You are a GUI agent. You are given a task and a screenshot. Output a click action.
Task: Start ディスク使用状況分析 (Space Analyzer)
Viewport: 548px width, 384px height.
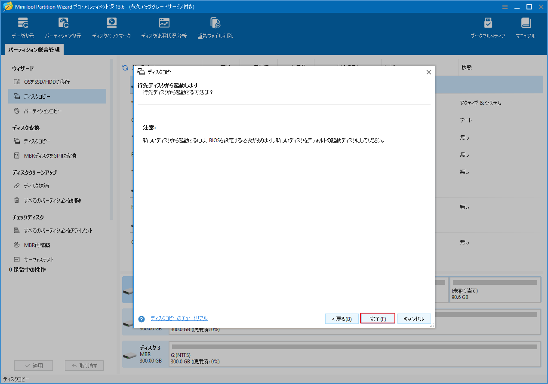pyautogui.click(x=164, y=27)
